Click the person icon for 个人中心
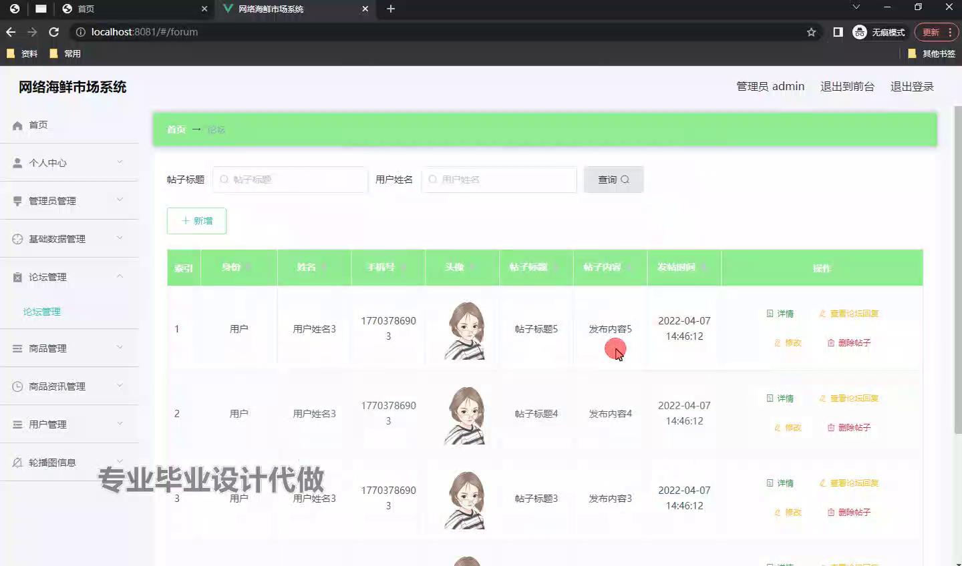Image resolution: width=962 pixels, height=566 pixels. click(x=17, y=163)
